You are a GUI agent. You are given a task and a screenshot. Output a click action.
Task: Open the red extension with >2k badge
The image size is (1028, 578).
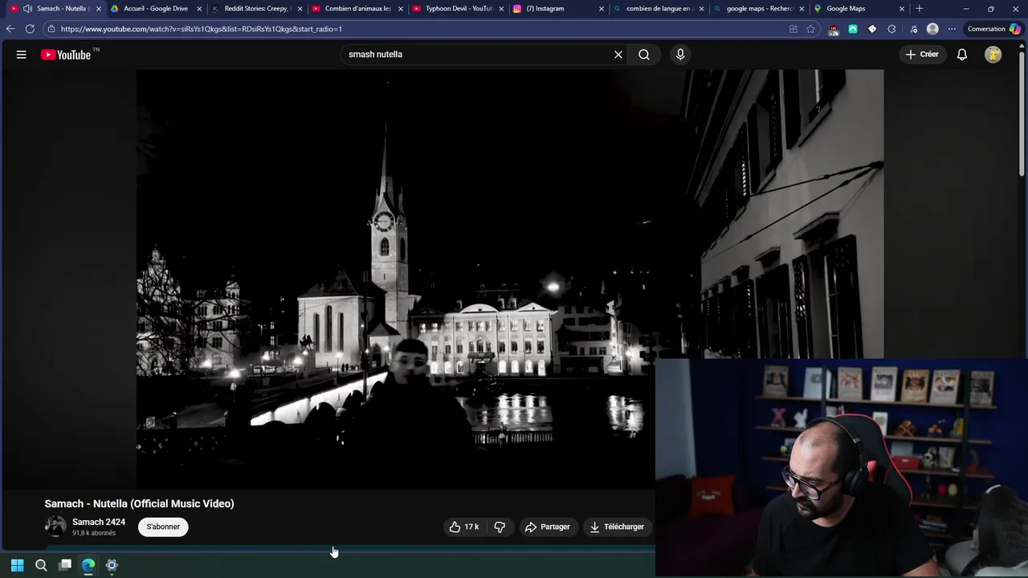point(834,30)
